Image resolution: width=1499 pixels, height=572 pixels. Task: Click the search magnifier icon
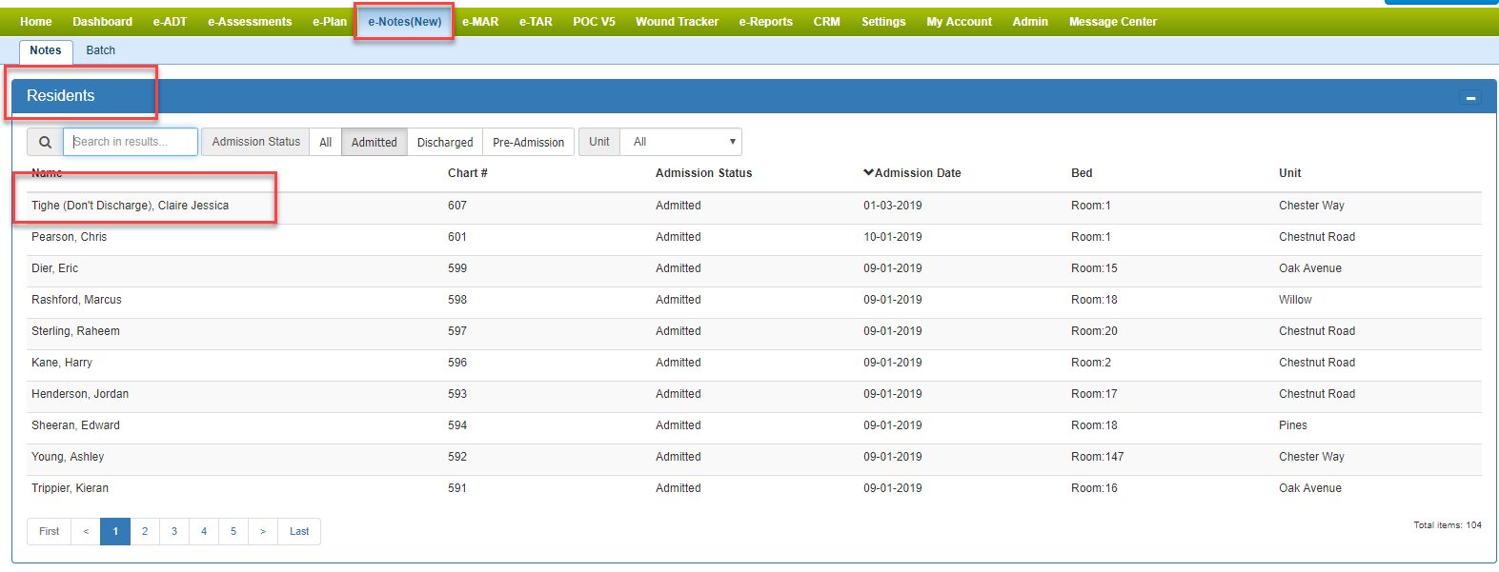[x=45, y=142]
